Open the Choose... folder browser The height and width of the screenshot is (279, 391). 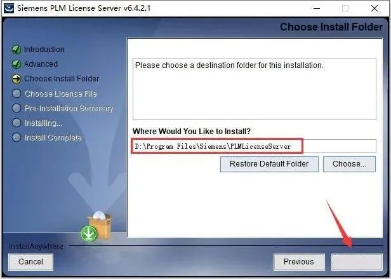[349, 164]
